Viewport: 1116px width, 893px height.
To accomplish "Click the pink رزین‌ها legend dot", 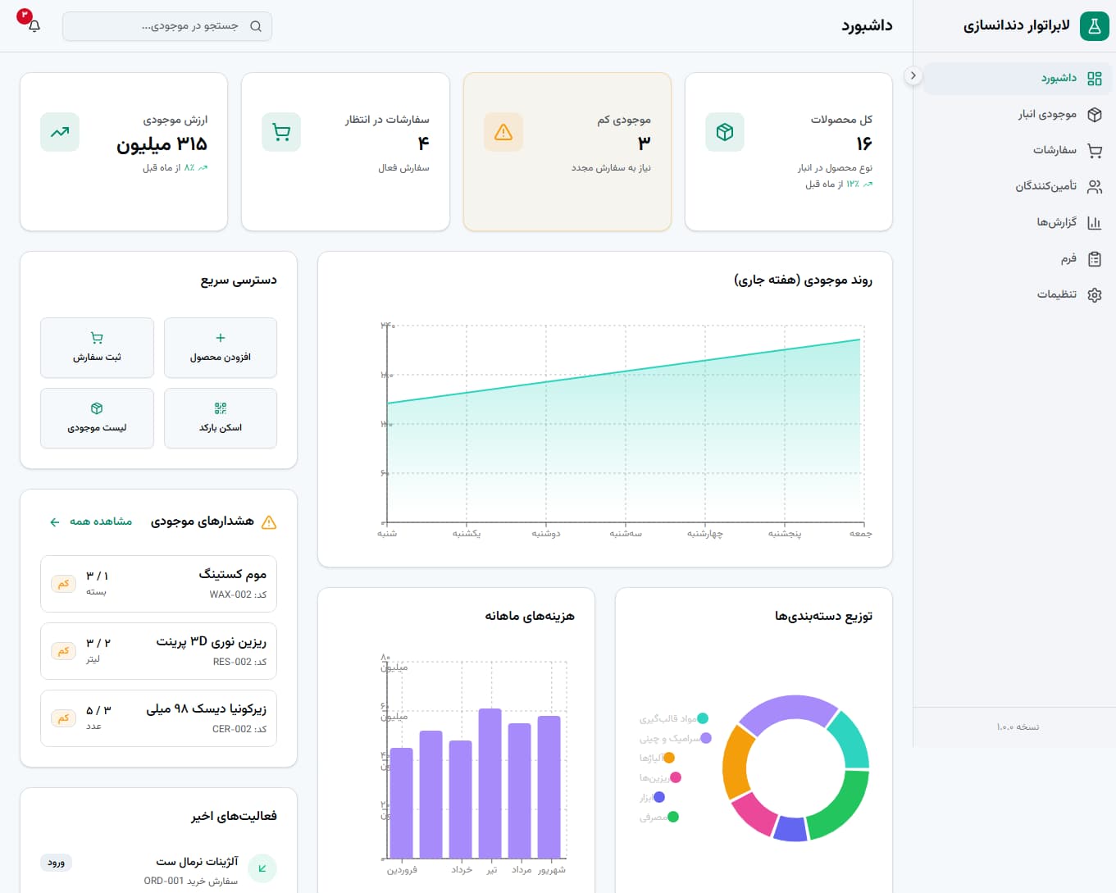I will [676, 777].
